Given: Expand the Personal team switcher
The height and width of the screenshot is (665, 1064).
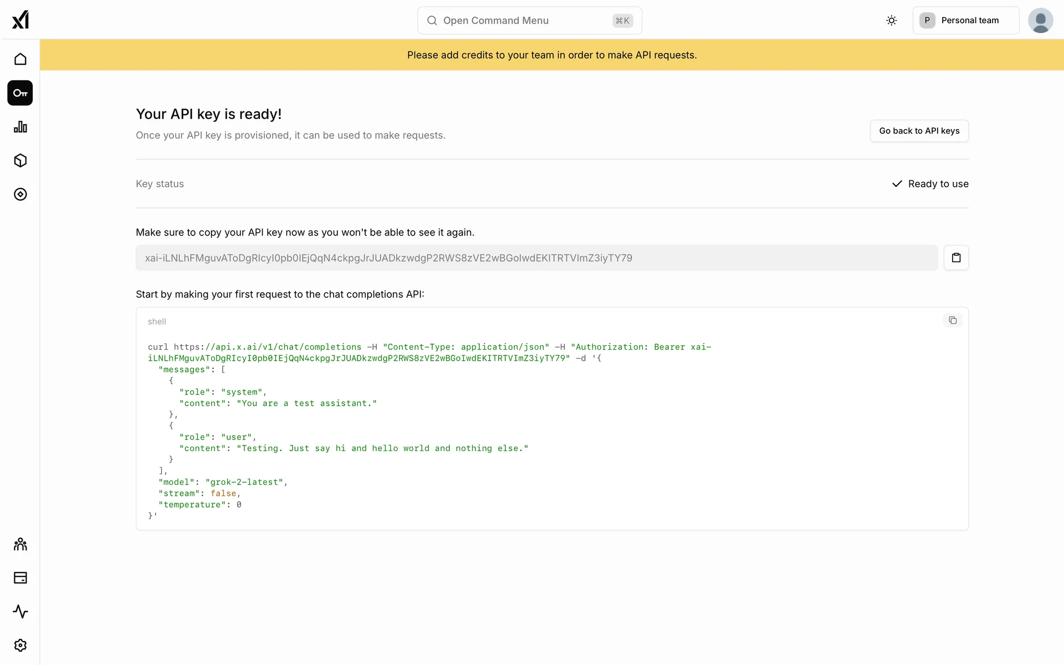Looking at the screenshot, I should pyautogui.click(x=965, y=21).
